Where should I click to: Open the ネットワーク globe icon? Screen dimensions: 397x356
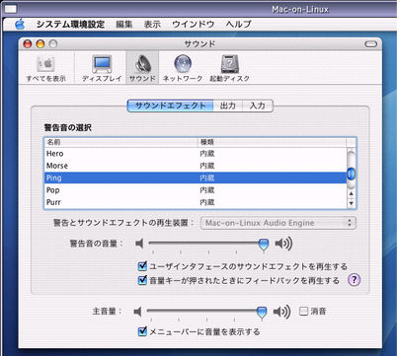click(183, 68)
